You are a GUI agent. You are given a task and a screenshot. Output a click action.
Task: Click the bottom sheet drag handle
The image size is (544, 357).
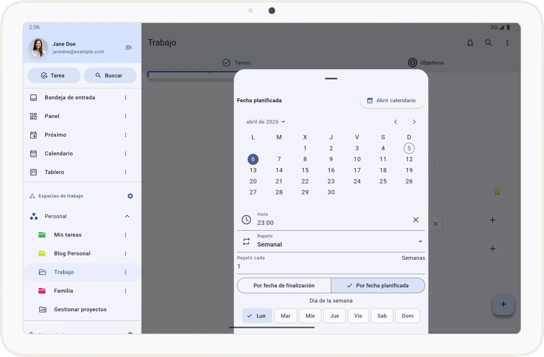331,79
